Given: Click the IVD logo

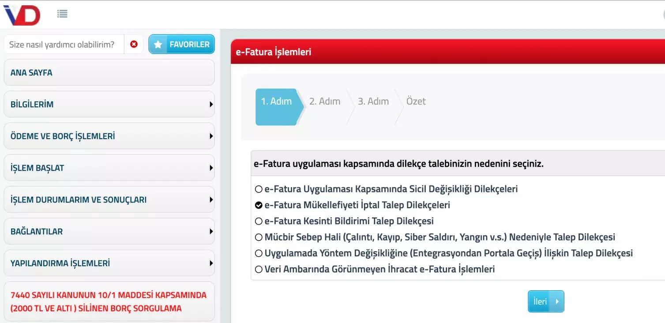Looking at the screenshot, I should (x=22, y=15).
